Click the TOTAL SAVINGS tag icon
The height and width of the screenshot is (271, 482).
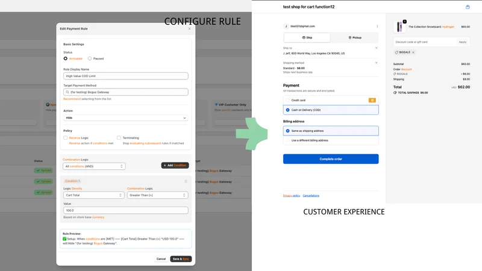click(395, 93)
